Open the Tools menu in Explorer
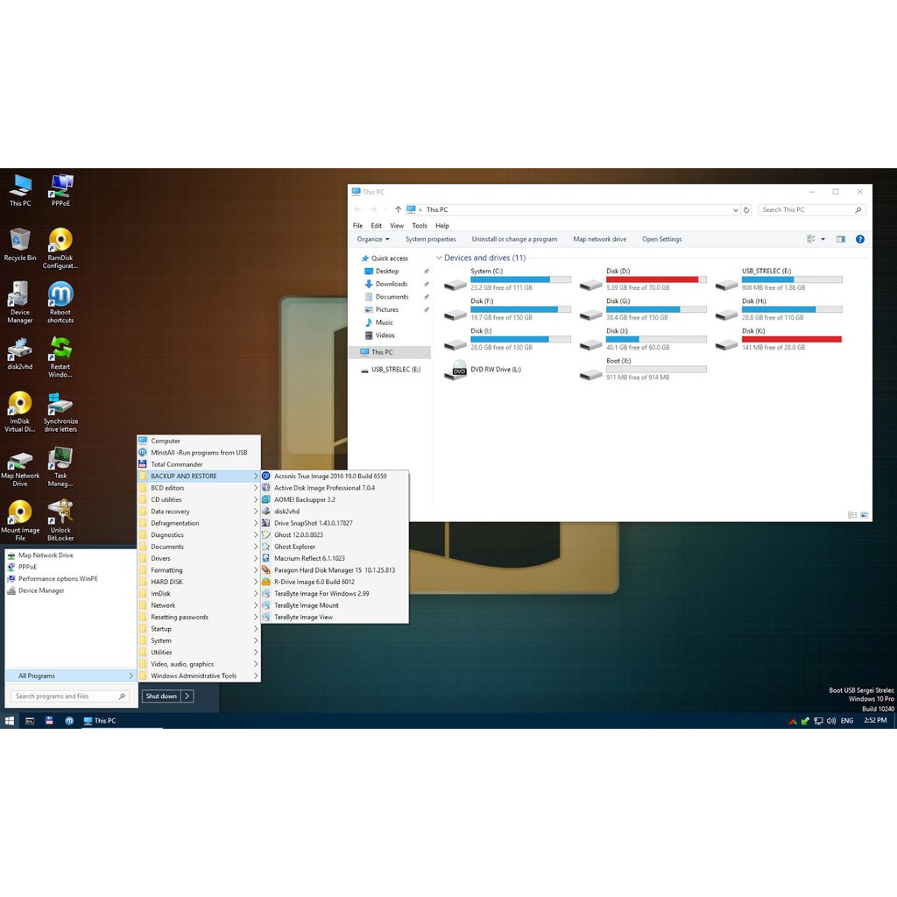897x897 pixels. (420, 225)
